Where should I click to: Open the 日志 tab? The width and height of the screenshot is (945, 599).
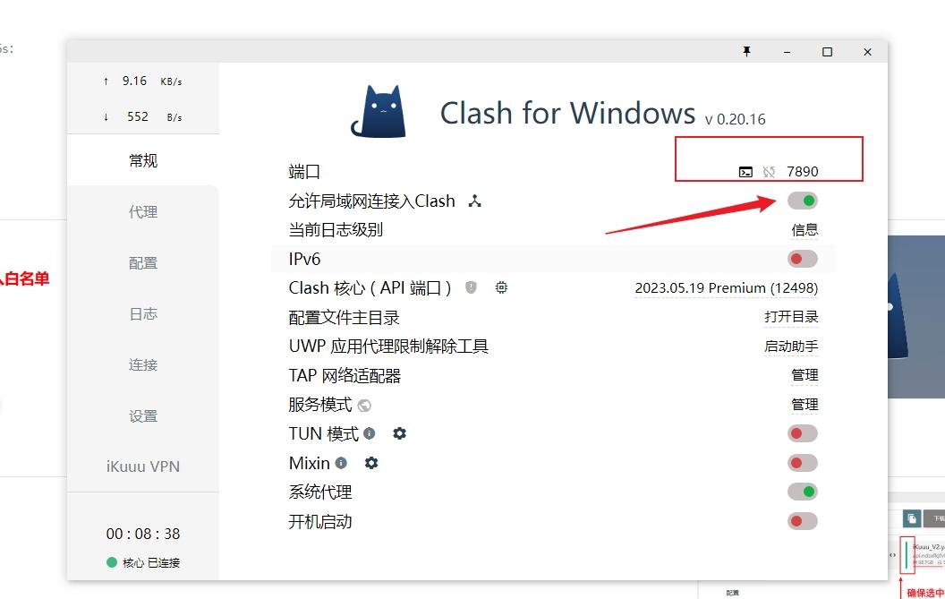[x=143, y=313]
